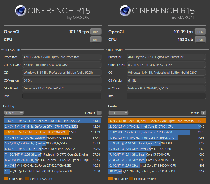This screenshot has height=184, width=210.
Task: Select AMD Ryzen 7 2700 CPU ranking row
Action: pos(157,121)
